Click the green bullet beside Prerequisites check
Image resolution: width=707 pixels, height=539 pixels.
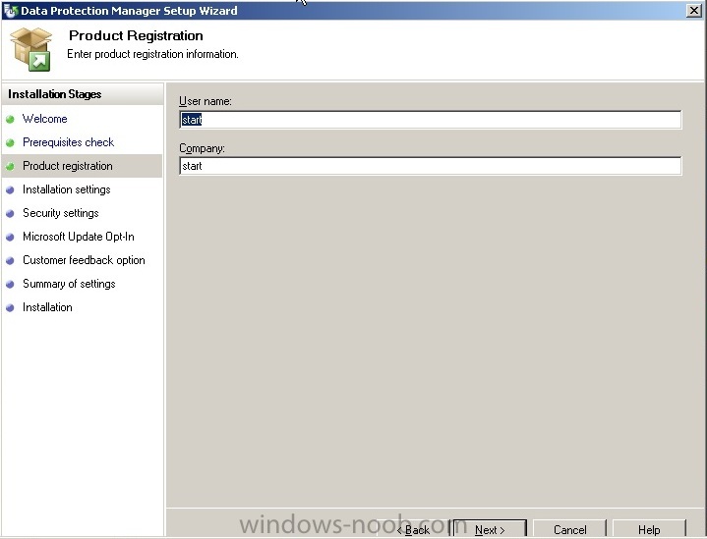(x=10, y=143)
